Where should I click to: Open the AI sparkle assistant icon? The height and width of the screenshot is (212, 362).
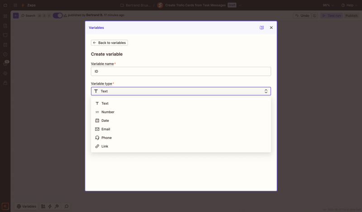pos(5,206)
